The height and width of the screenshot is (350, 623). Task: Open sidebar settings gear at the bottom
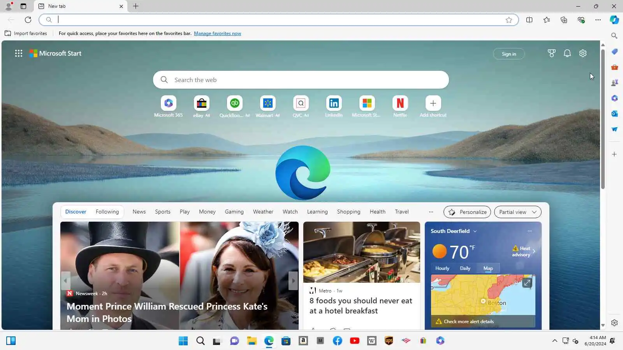coord(614,323)
